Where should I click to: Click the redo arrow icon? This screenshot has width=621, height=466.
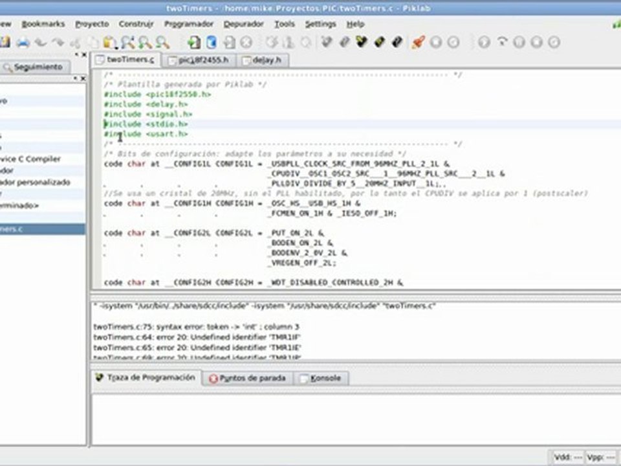point(58,42)
